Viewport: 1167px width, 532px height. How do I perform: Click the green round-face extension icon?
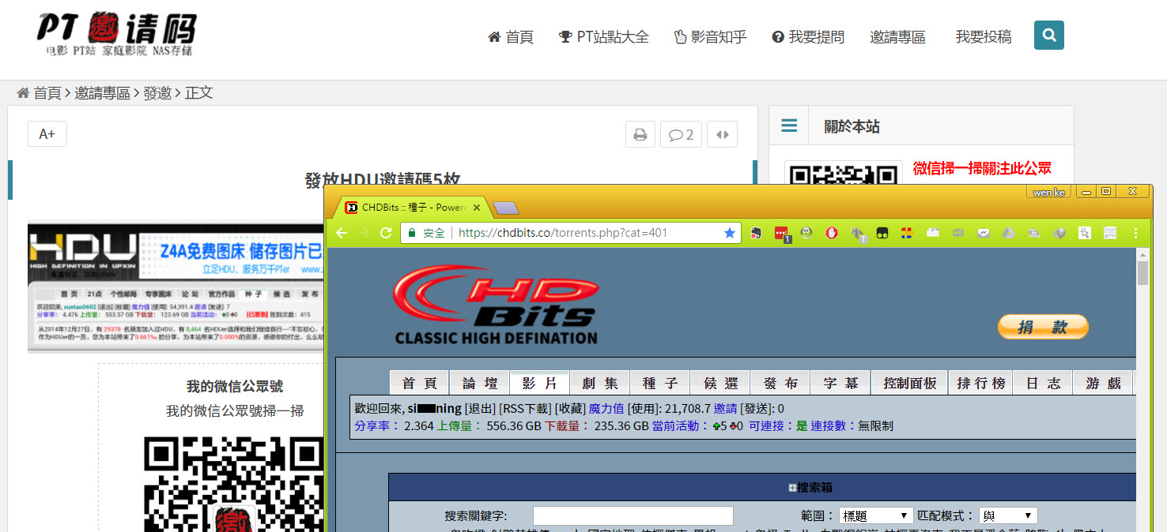point(806,233)
